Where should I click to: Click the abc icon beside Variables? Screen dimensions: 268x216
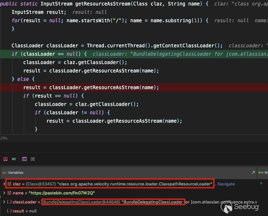pyautogui.click(x=5, y=173)
